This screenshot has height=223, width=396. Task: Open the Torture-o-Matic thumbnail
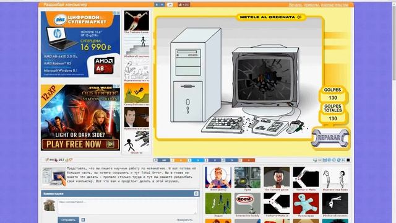click(306, 178)
